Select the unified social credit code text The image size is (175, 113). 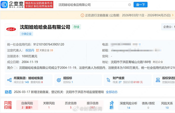coord(49,44)
